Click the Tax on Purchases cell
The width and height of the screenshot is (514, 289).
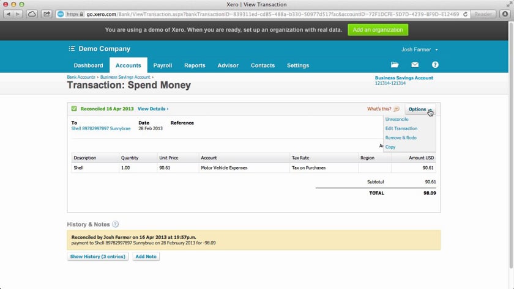324,168
